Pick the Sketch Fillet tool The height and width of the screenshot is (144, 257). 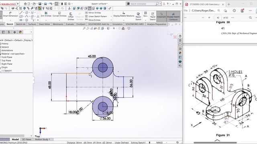pyautogui.click(x=32, y=20)
